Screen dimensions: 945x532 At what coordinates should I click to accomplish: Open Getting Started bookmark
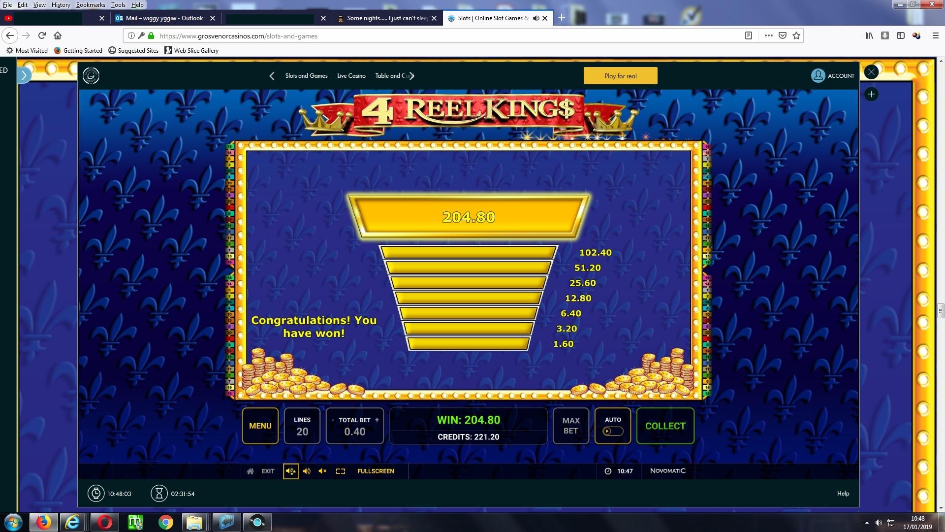[78, 50]
